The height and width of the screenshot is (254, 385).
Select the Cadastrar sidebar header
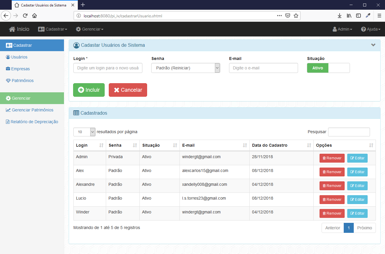click(32, 45)
